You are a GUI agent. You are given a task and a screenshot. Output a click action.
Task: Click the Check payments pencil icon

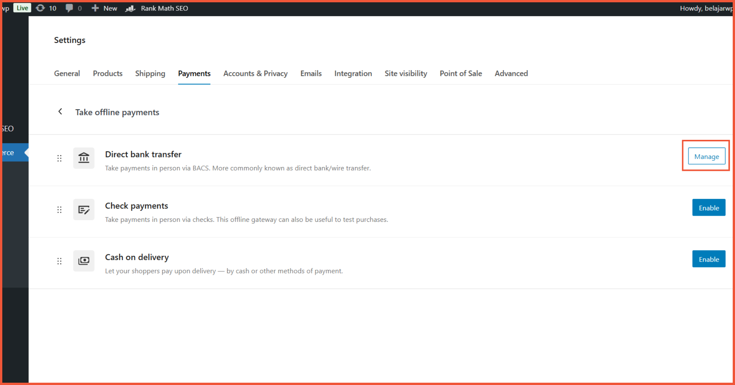(84, 210)
